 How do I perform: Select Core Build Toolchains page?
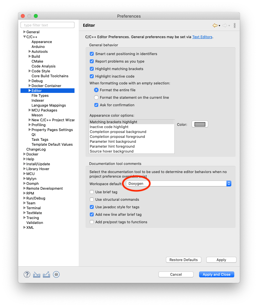[x=50, y=76]
